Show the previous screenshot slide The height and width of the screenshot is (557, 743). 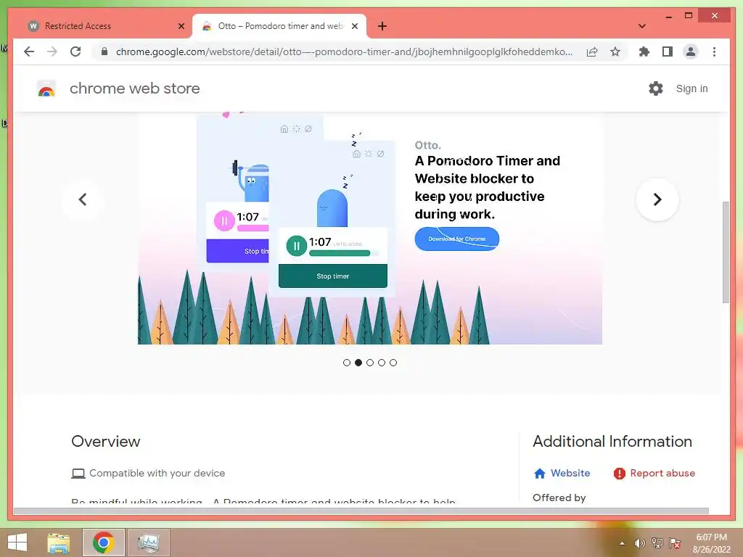[83, 199]
